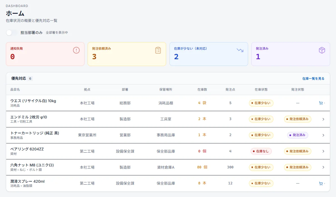Click the stock count 0 個
Viewport: 336px width, 197px height.
point(202,151)
